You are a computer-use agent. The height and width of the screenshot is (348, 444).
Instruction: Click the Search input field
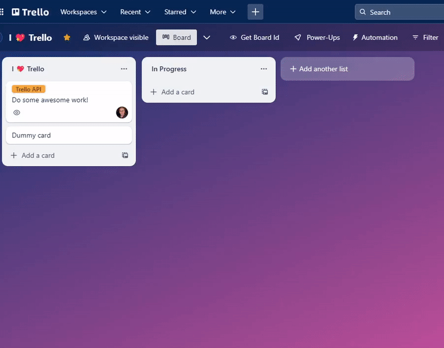point(399,12)
